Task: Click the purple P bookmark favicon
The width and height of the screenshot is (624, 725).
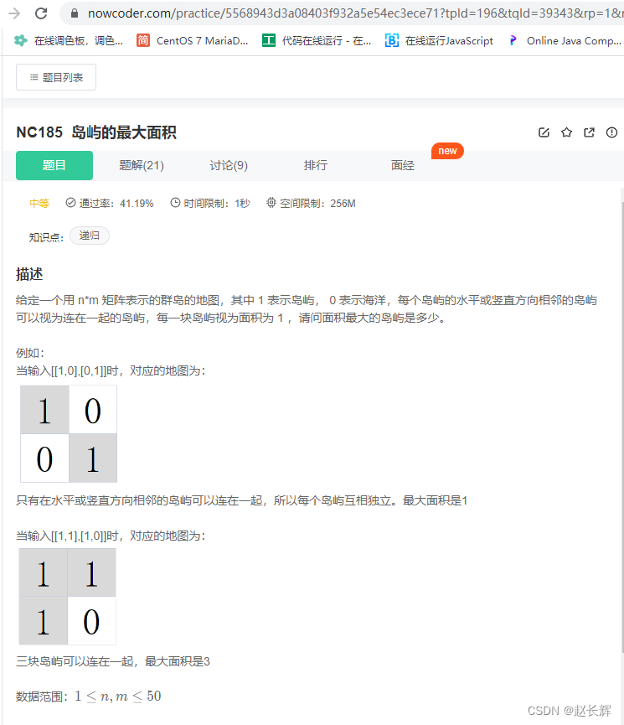Action: (513, 41)
